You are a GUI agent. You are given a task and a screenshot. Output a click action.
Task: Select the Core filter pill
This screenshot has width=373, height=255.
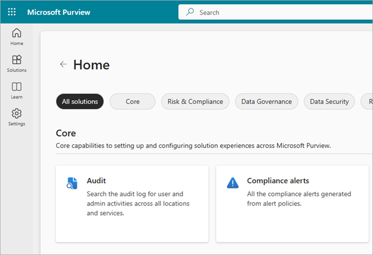pyautogui.click(x=133, y=101)
